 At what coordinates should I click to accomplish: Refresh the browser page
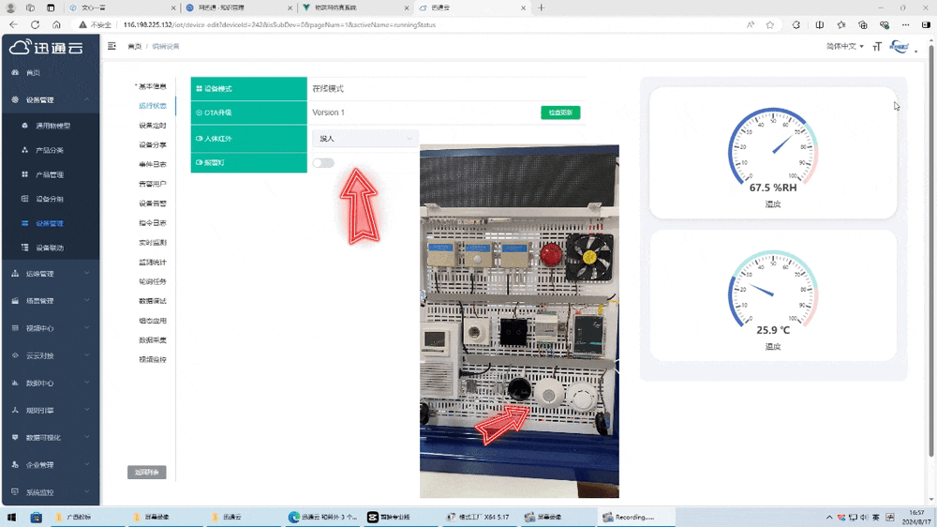pos(35,25)
